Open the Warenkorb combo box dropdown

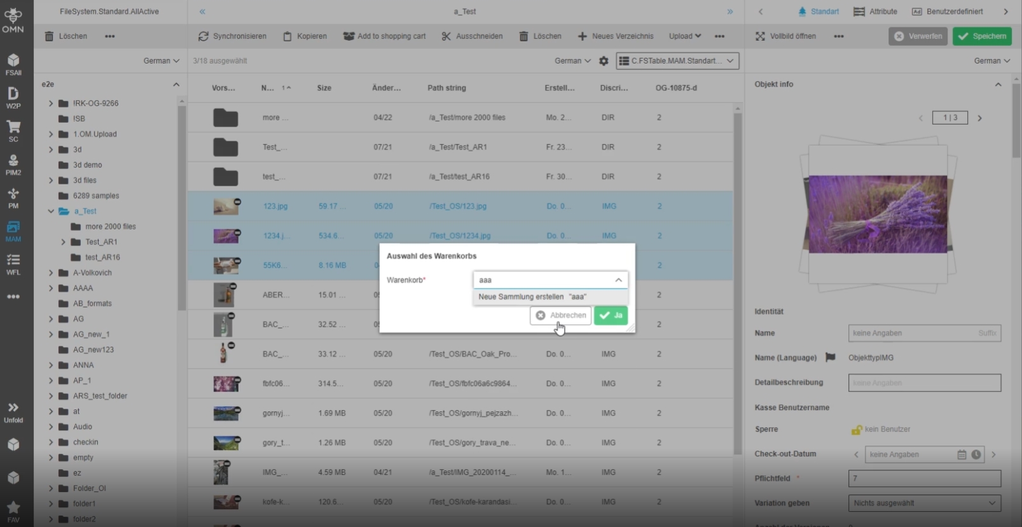(x=618, y=280)
